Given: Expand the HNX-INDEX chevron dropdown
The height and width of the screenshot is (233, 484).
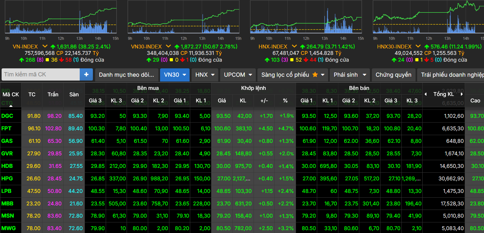Looking at the screenshot, I should click(x=294, y=47).
